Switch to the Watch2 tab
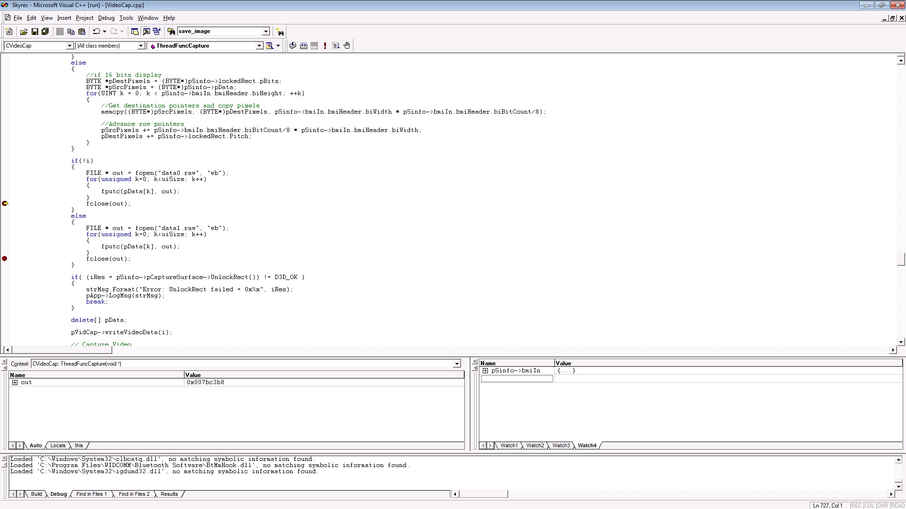This screenshot has height=509, width=906. pos(535,445)
